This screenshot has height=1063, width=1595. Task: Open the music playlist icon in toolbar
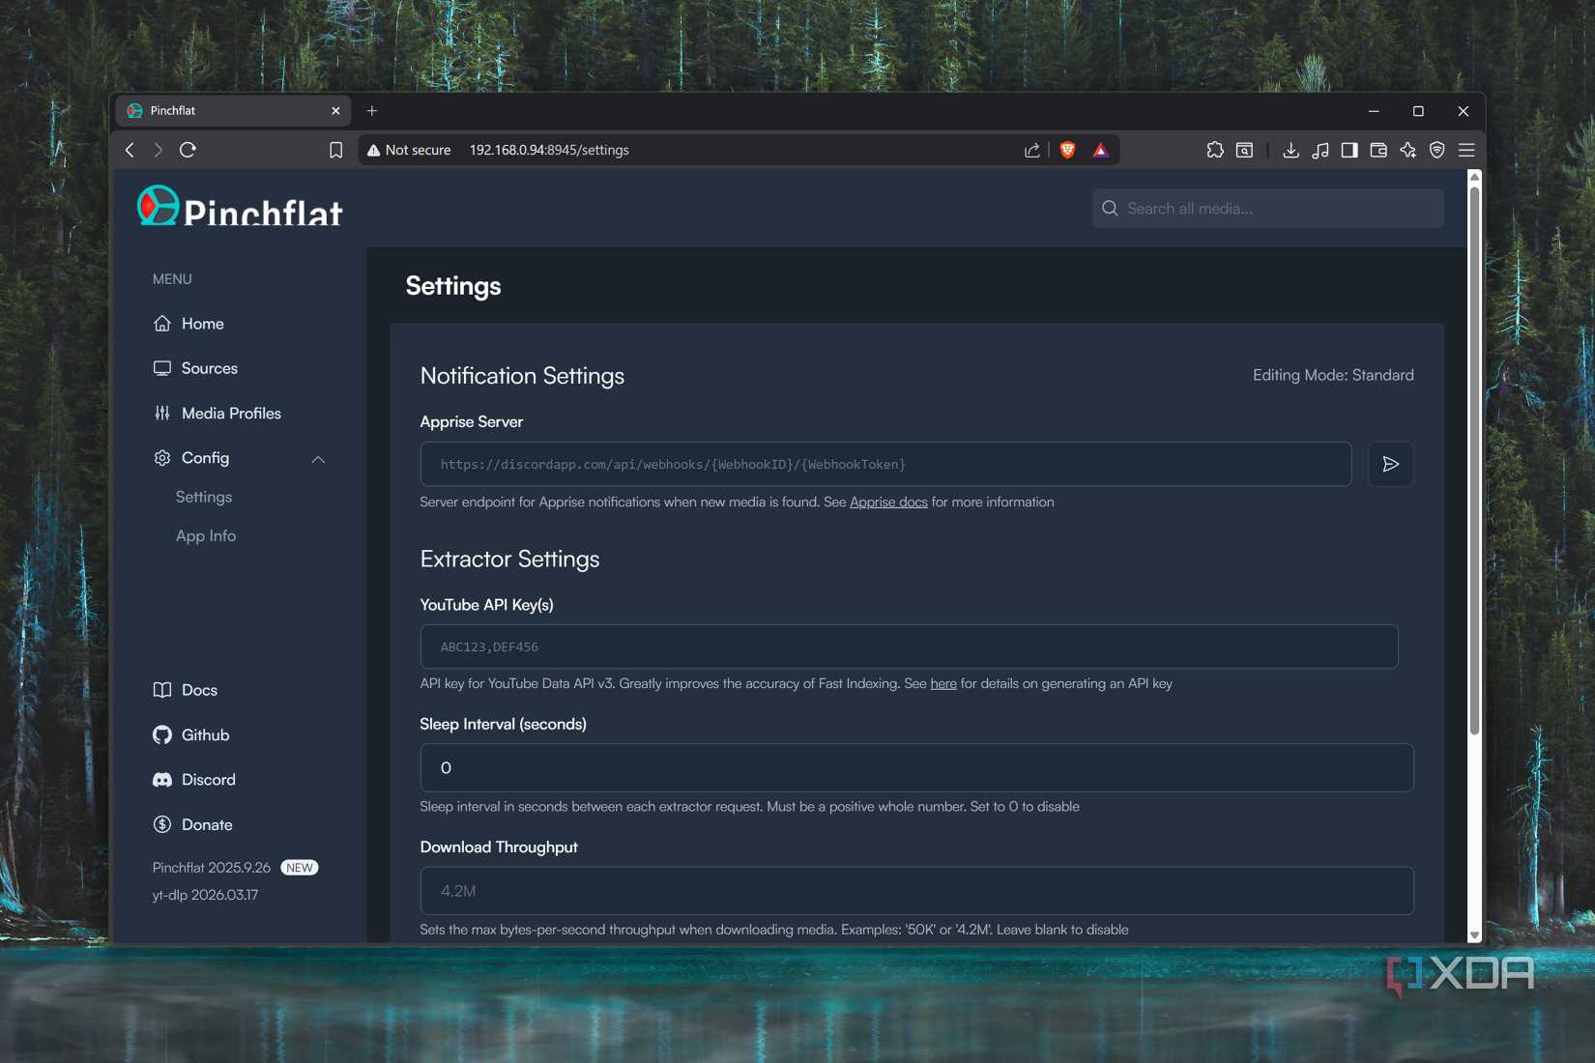pyautogui.click(x=1320, y=150)
